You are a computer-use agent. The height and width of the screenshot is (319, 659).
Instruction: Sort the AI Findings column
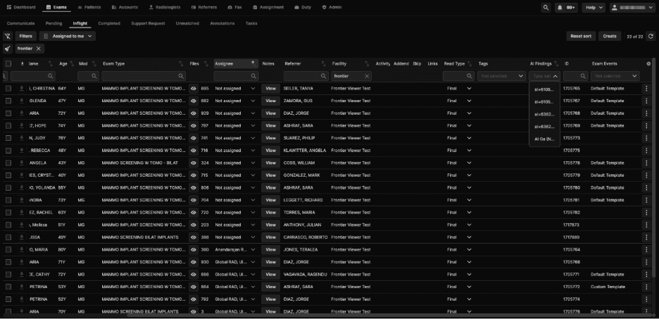(x=556, y=64)
